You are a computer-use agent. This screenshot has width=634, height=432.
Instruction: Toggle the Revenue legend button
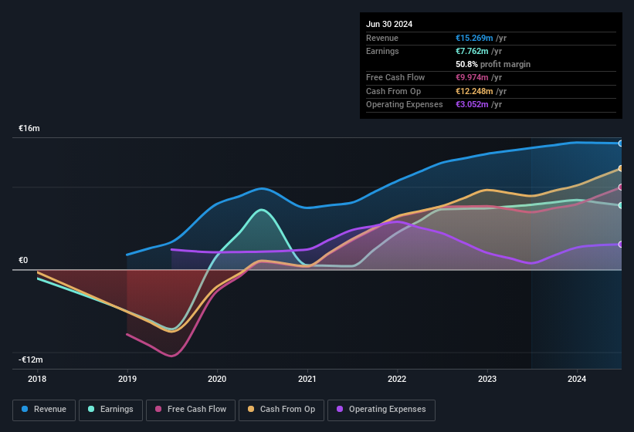(x=44, y=410)
